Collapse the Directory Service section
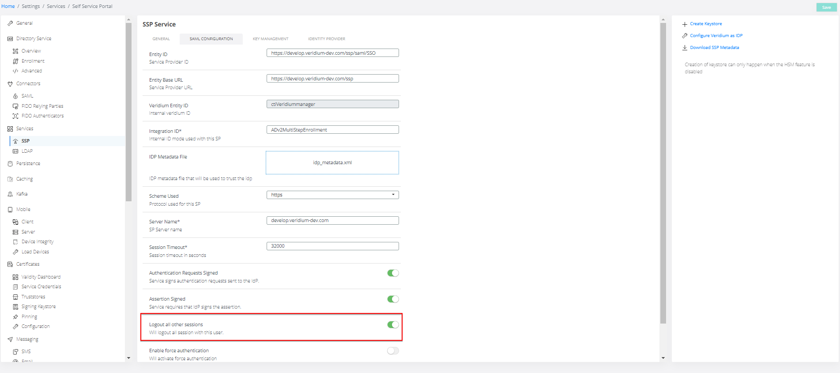The height and width of the screenshot is (373, 840). click(x=34, y=39)
